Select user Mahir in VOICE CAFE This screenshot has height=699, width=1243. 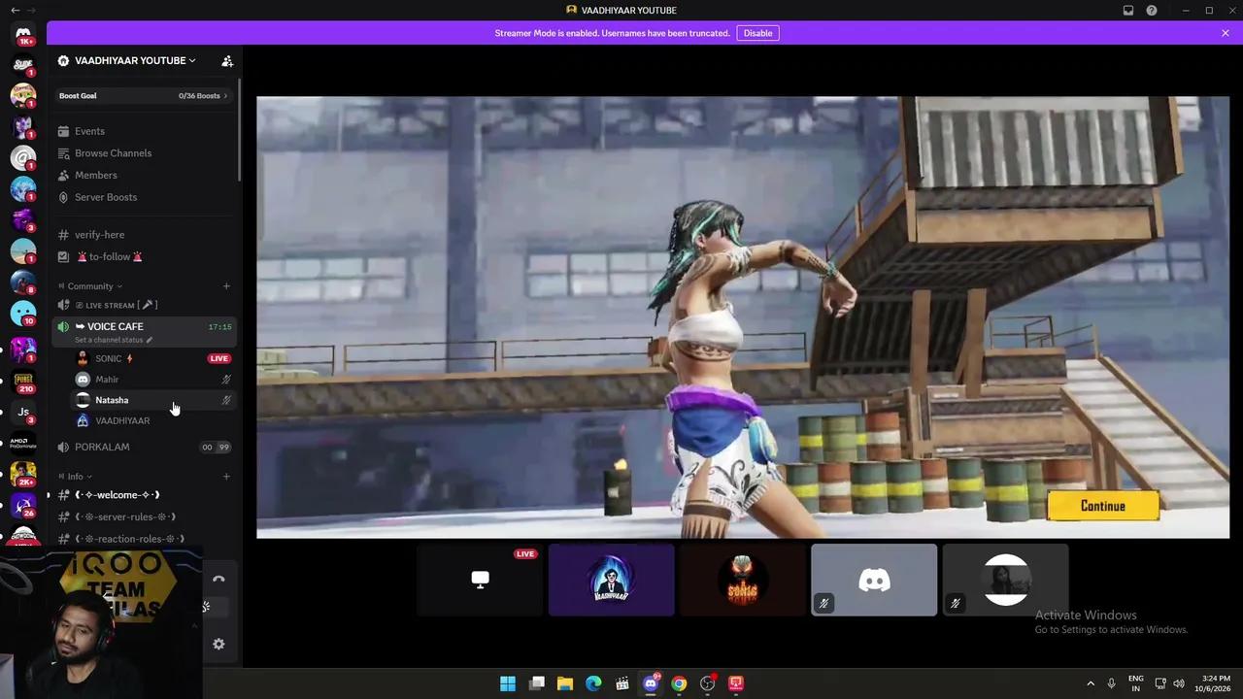tap(153, 380)
